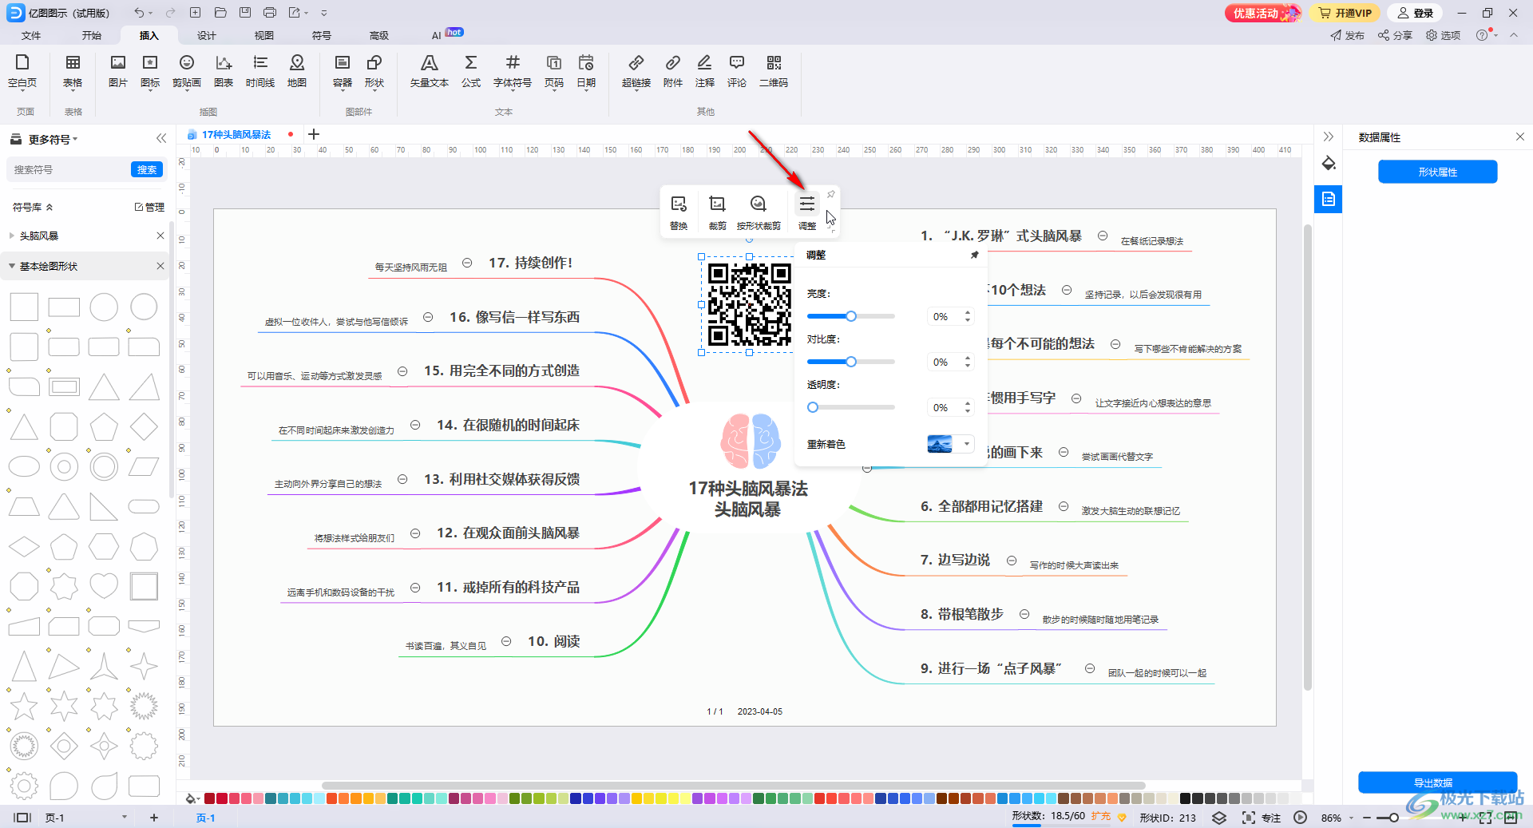Pin the Adjust (调整) panel
This screenshot has width=1533, height=828.
[974, 255]
